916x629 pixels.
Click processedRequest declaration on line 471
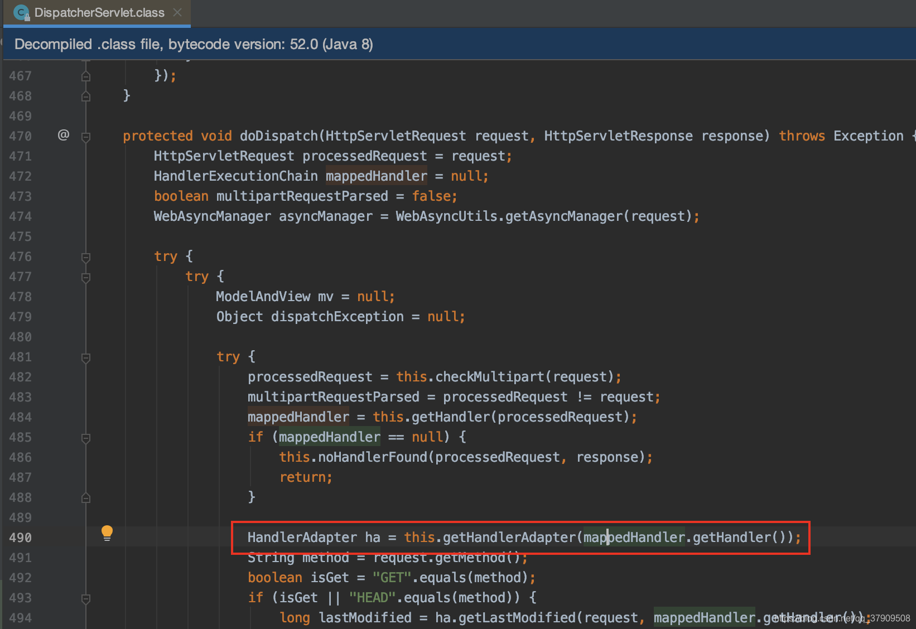[364, 156]
